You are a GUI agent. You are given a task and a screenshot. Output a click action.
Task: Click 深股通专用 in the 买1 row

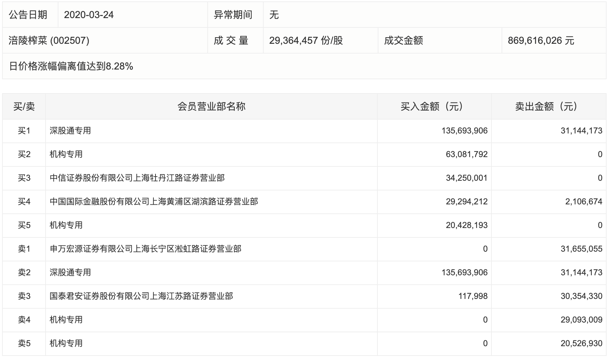click(70, 131)
